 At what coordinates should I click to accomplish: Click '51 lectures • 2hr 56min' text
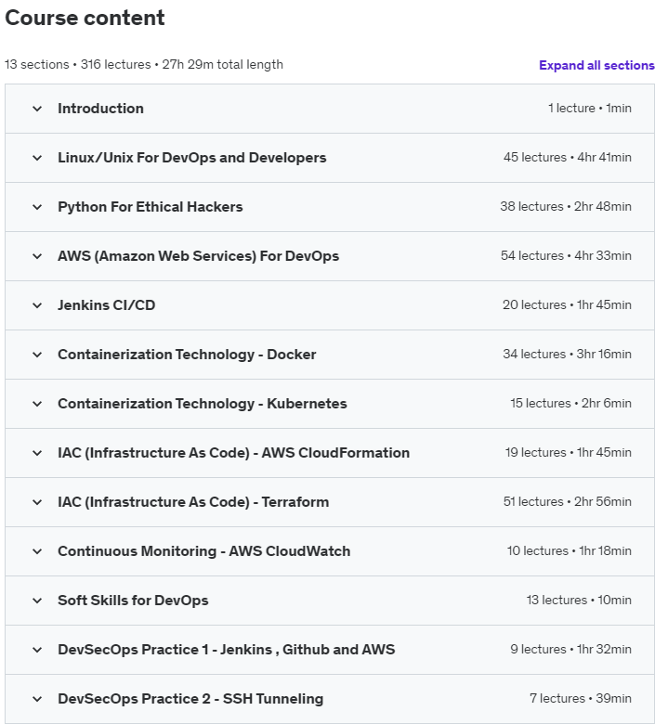[x=567, y=501]
